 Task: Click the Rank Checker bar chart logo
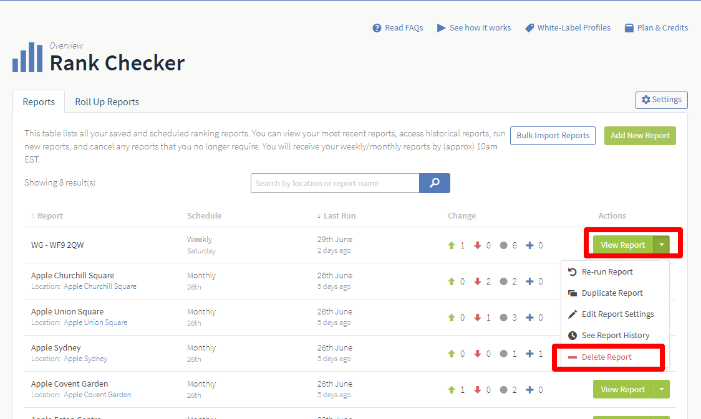27,57
